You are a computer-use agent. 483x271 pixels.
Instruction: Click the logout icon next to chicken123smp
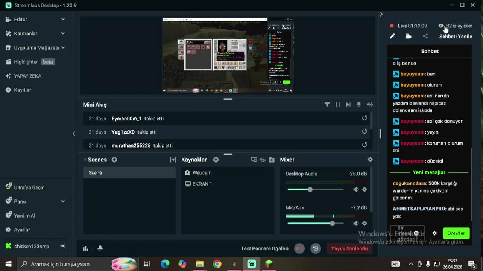(x=63, y=246)
